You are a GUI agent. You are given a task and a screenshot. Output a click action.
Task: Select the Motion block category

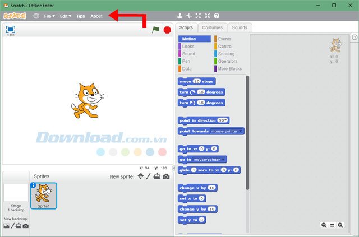click(x=195, y=39)
